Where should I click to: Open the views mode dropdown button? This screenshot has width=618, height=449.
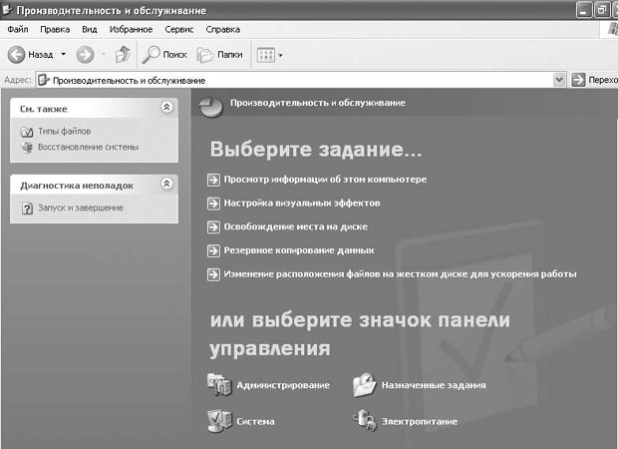pyautogui.click(x=269, y=54)
